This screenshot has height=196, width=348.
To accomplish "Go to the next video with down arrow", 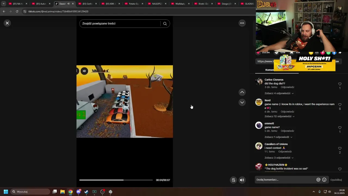I will tap(242, 102).
